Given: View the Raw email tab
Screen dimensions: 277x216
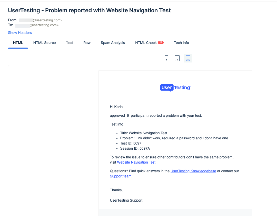Looking at the screenshot, I should [87, 43].
